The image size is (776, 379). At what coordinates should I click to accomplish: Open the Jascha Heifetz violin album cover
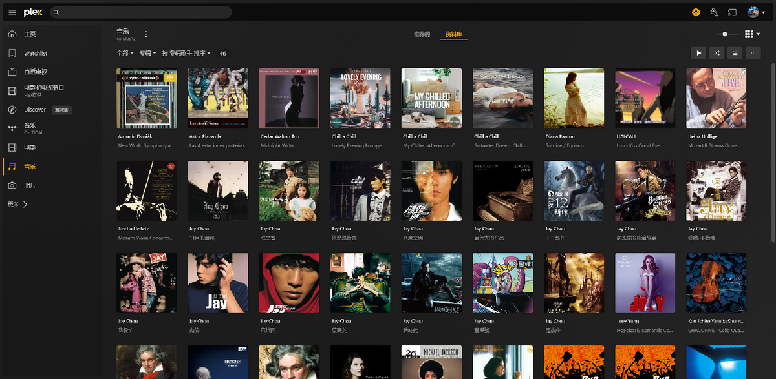147,191
